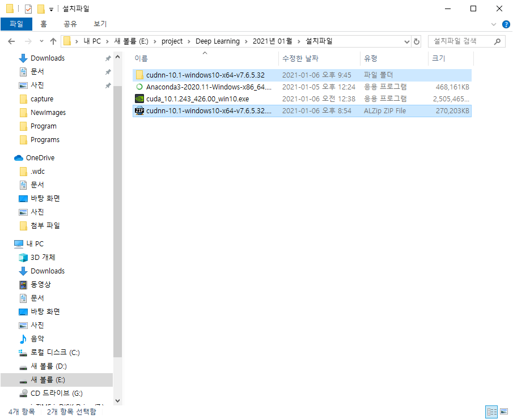513x419 pixels.
Task: Select the cudnn folder icon
Action: (139, 75)
